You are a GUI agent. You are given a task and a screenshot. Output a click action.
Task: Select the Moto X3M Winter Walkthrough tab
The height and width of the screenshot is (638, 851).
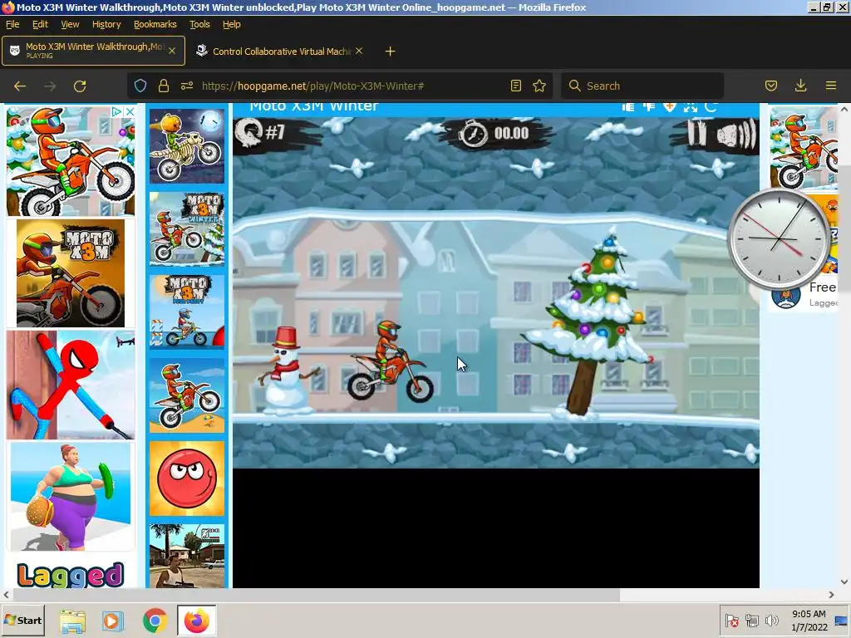[93, 51]
